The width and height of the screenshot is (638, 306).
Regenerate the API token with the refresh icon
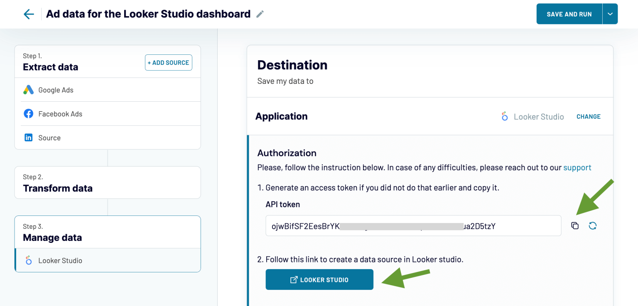[x=593, y=225]
